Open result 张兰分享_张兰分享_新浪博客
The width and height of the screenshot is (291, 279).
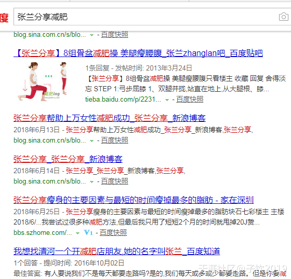tap(68, 159)
